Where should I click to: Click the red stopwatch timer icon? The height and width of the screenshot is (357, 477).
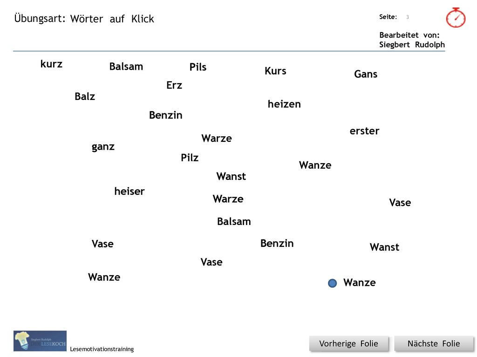coord(456,18)
